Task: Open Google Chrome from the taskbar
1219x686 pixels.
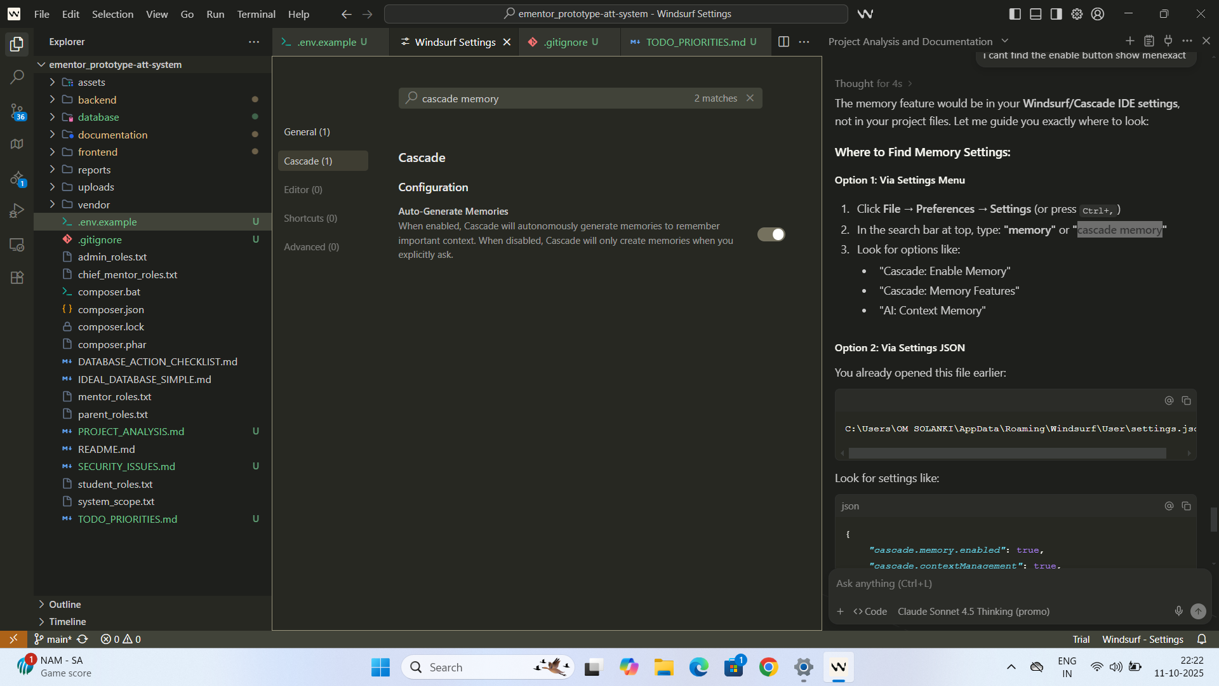Action: click(x=768, y=667)
